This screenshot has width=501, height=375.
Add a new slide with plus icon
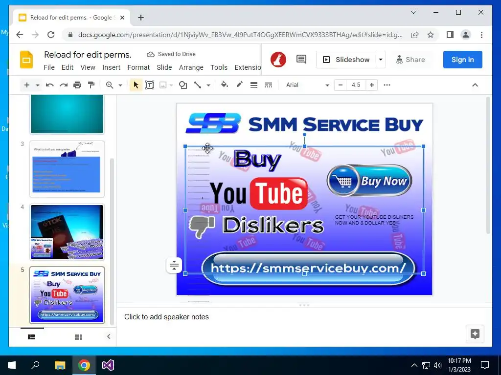click(27, 85)
